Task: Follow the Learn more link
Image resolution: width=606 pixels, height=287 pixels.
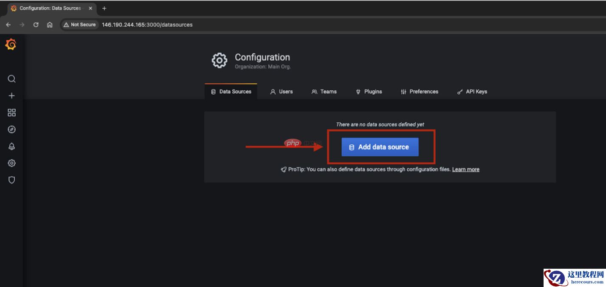Action: click(x=466, y=169)
